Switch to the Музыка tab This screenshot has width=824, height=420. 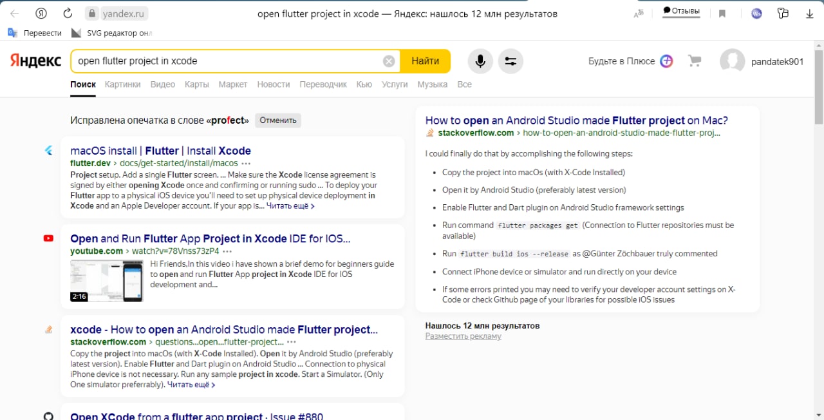point(432,84)
